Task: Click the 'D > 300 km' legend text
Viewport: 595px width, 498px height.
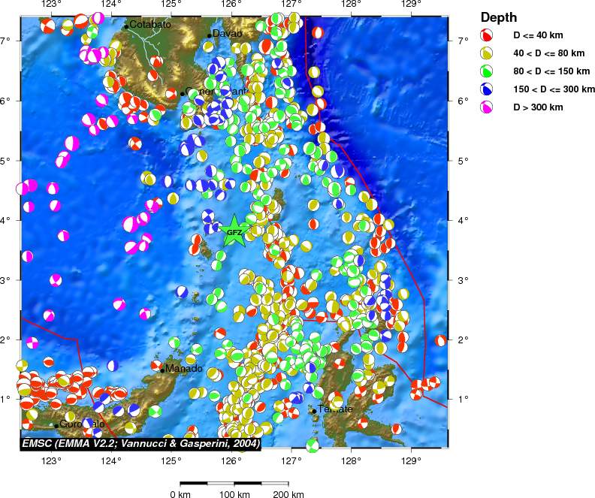Action: tap(538, 107)
